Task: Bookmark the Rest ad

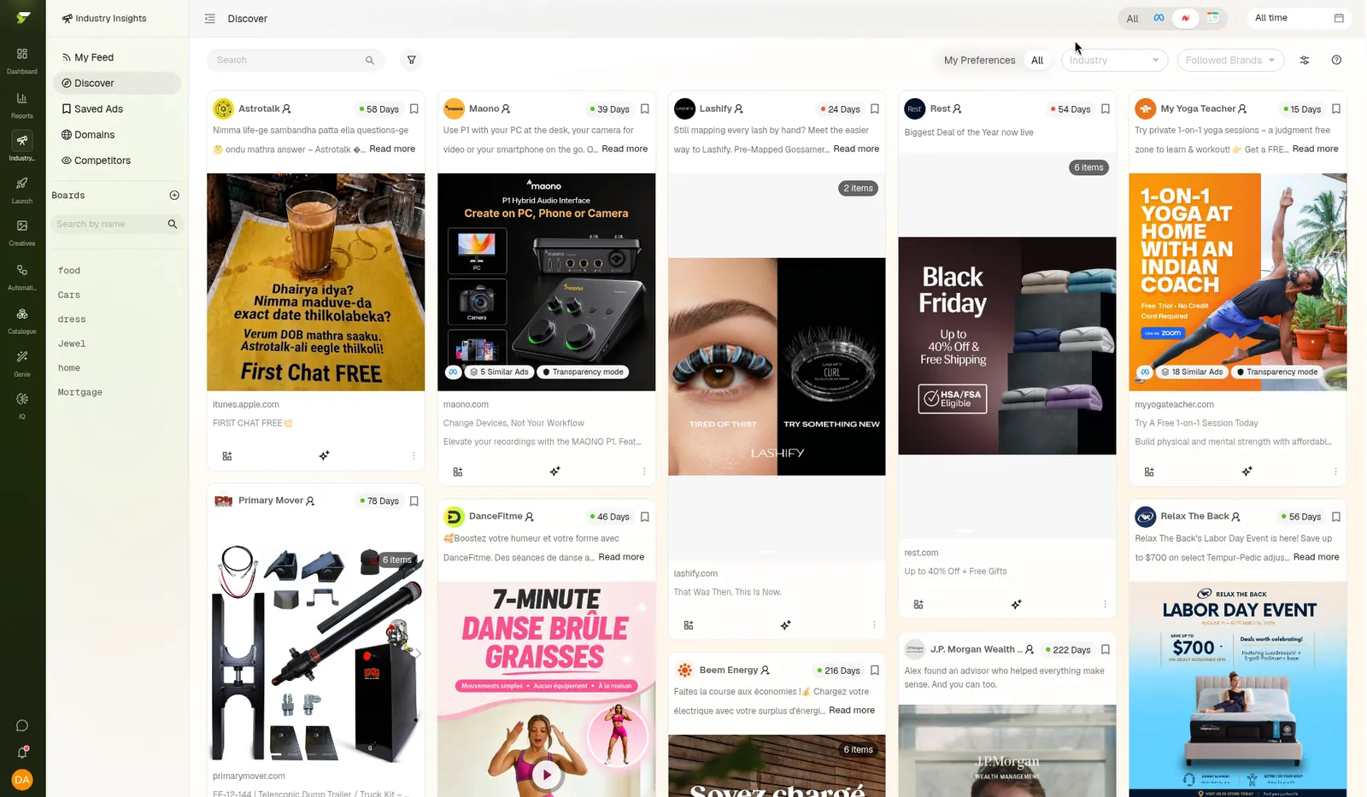Action: tap(1106, 108)
